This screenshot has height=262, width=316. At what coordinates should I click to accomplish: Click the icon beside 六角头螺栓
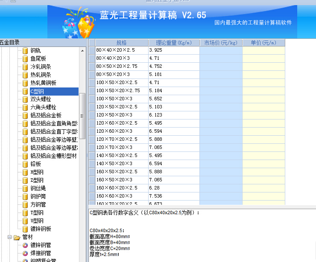pos(25,108)
